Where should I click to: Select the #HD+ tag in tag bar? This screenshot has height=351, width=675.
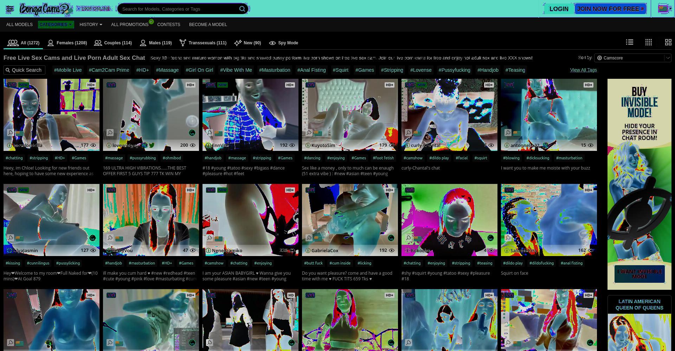tap(142, 70)
